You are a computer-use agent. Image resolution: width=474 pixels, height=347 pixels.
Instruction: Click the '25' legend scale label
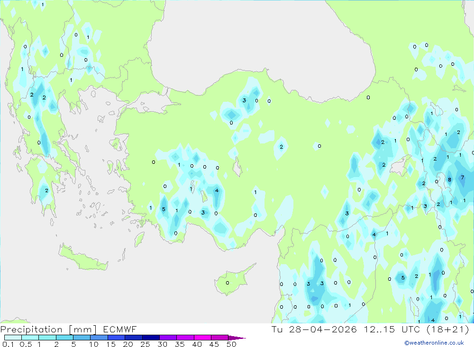click(145, 344)
